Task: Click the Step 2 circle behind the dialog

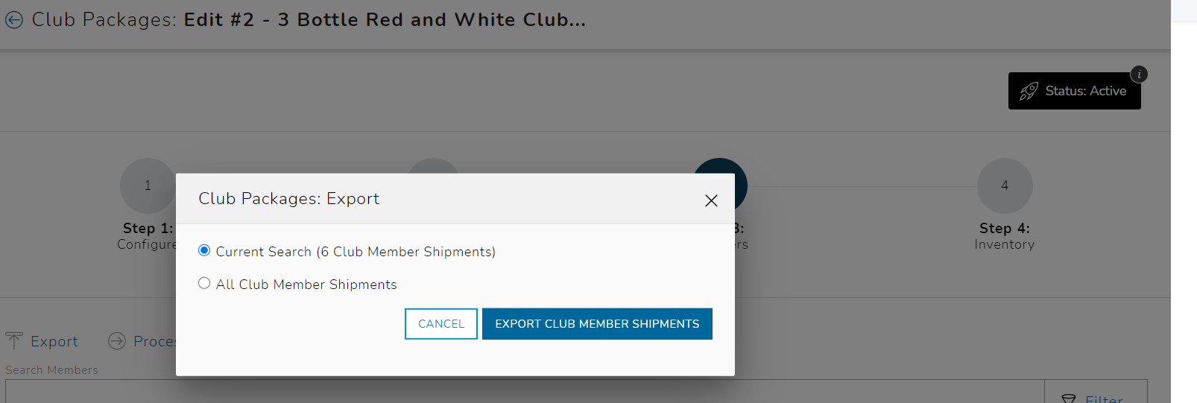Action: pos(433,165)
